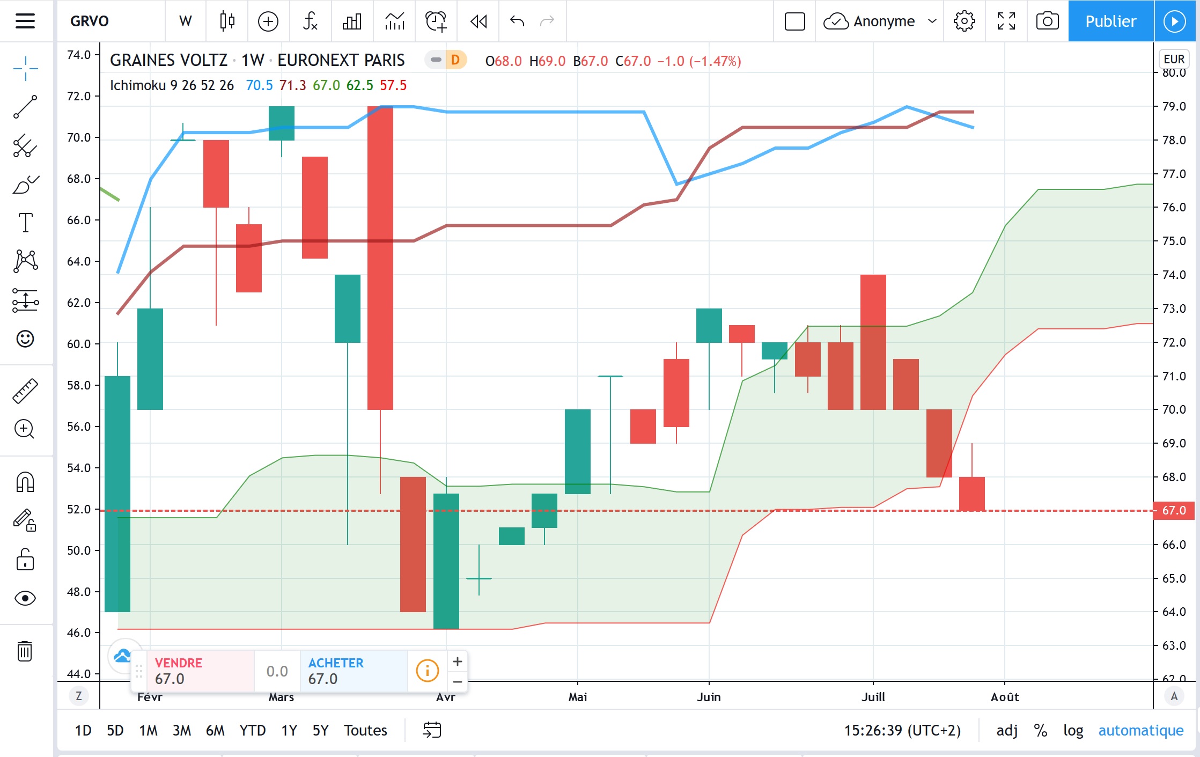Select the 6M date range

click(215, 730)
